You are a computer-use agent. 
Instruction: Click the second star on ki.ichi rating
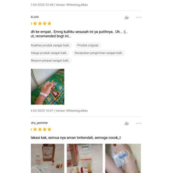click(35, 23)
